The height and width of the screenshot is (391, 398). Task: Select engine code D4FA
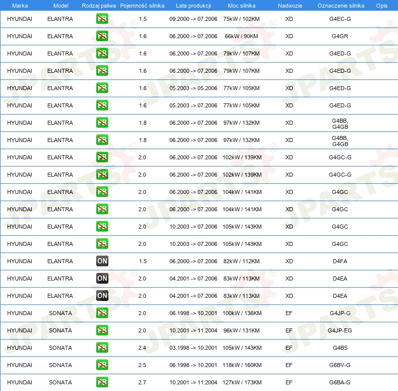340,261
